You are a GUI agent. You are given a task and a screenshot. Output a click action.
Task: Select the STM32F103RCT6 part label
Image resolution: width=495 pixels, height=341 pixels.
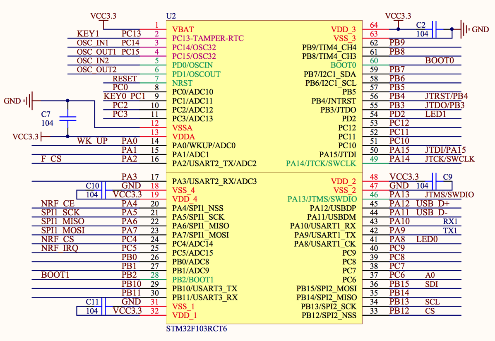point(196,329)
